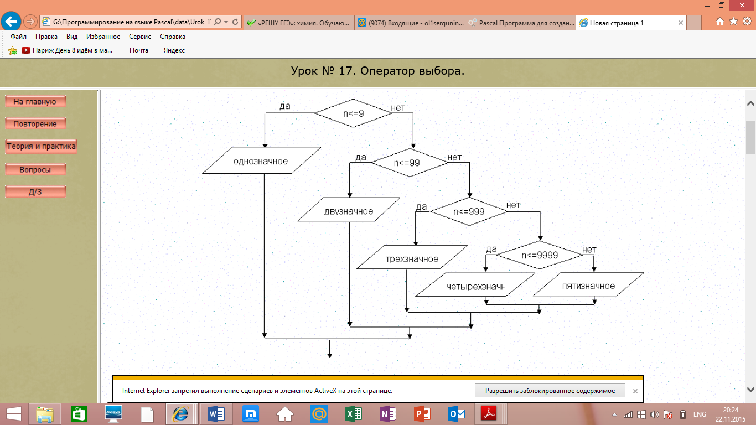Dismiss the ActiveX notification bar
The image size is (756, 425).
click(x=635, y=391)
